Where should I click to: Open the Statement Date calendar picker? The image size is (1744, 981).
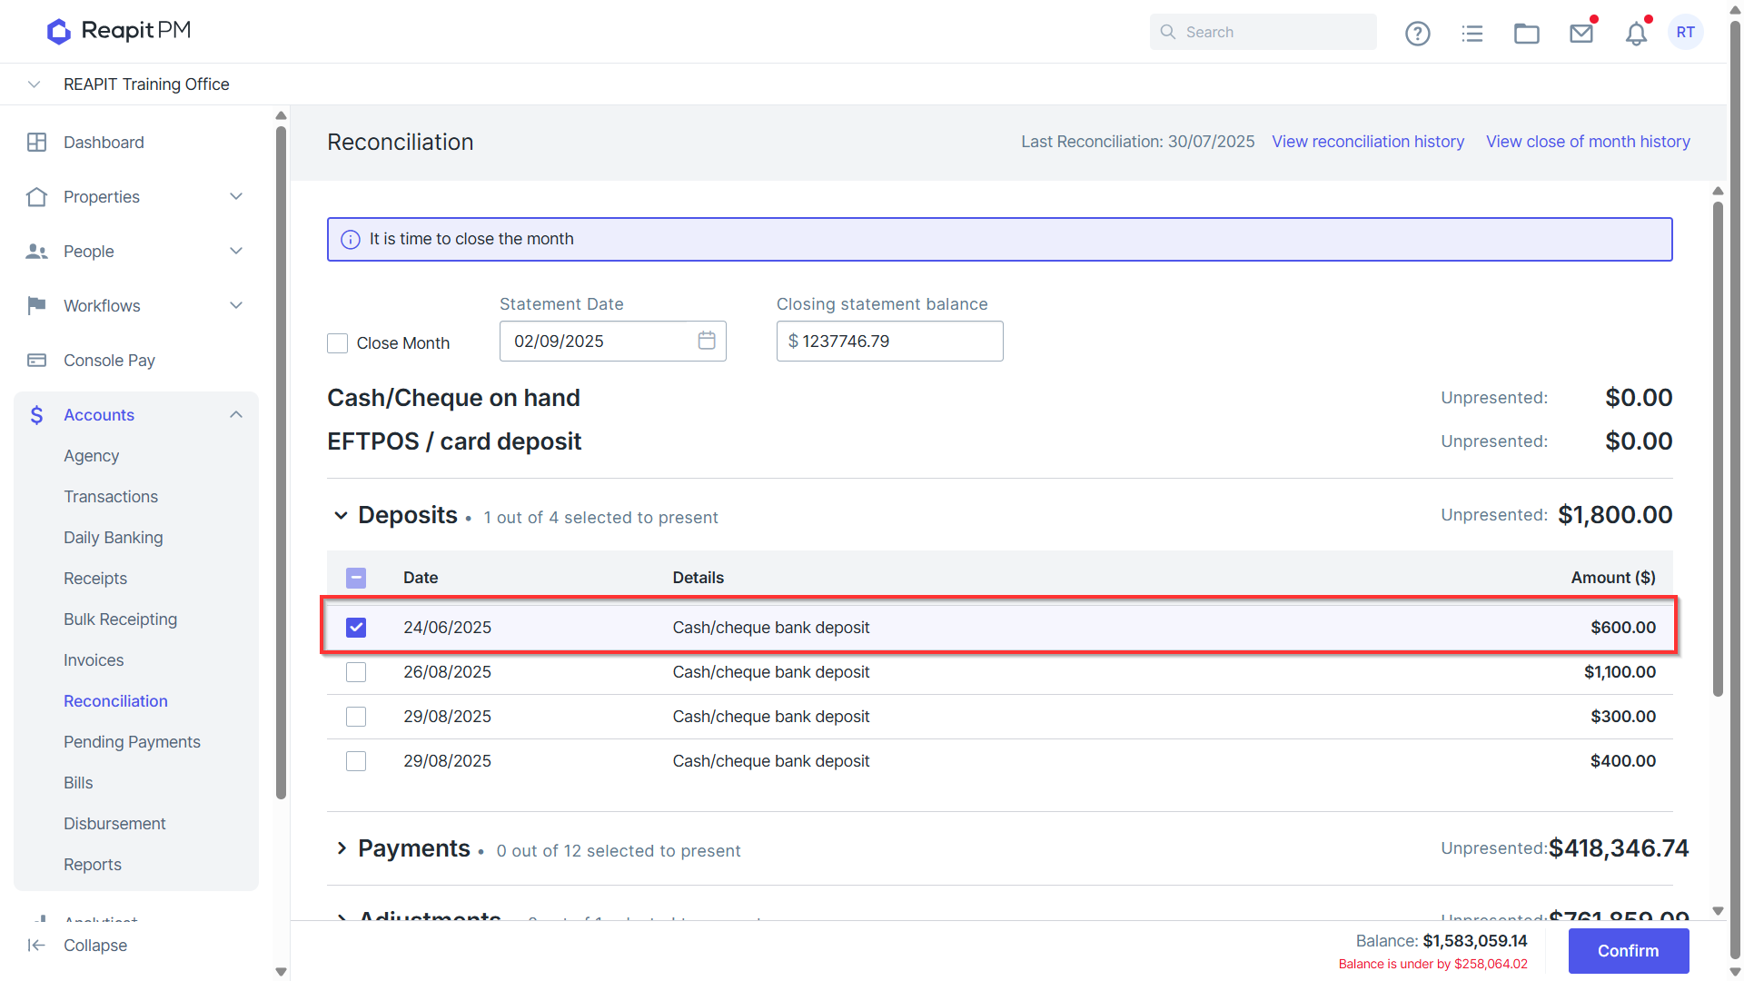tap(707, 341)
